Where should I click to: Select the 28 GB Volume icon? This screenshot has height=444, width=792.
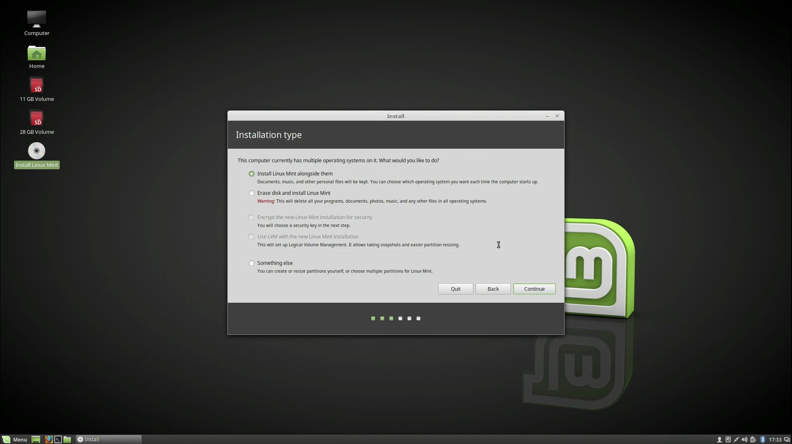(x=37, y=119)
